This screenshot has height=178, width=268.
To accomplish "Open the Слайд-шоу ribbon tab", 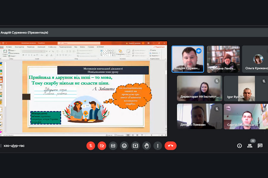I will 52,47.
